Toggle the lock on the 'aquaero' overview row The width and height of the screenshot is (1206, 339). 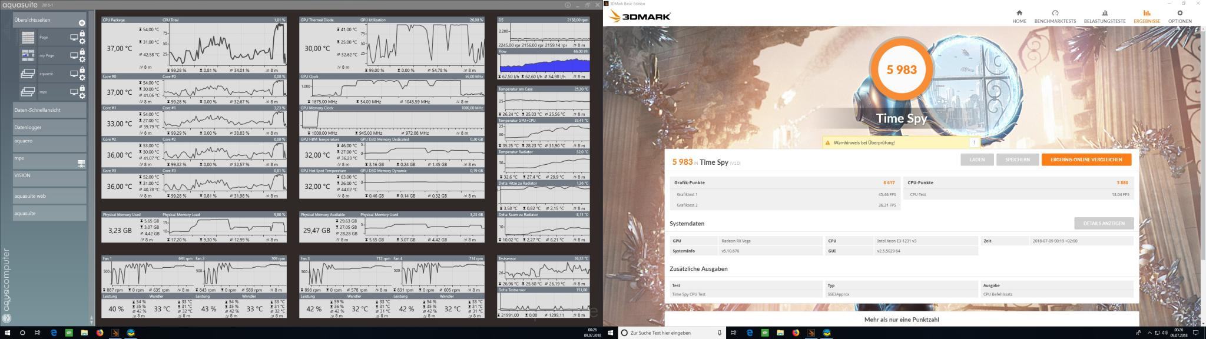click(x=82, y=71)
